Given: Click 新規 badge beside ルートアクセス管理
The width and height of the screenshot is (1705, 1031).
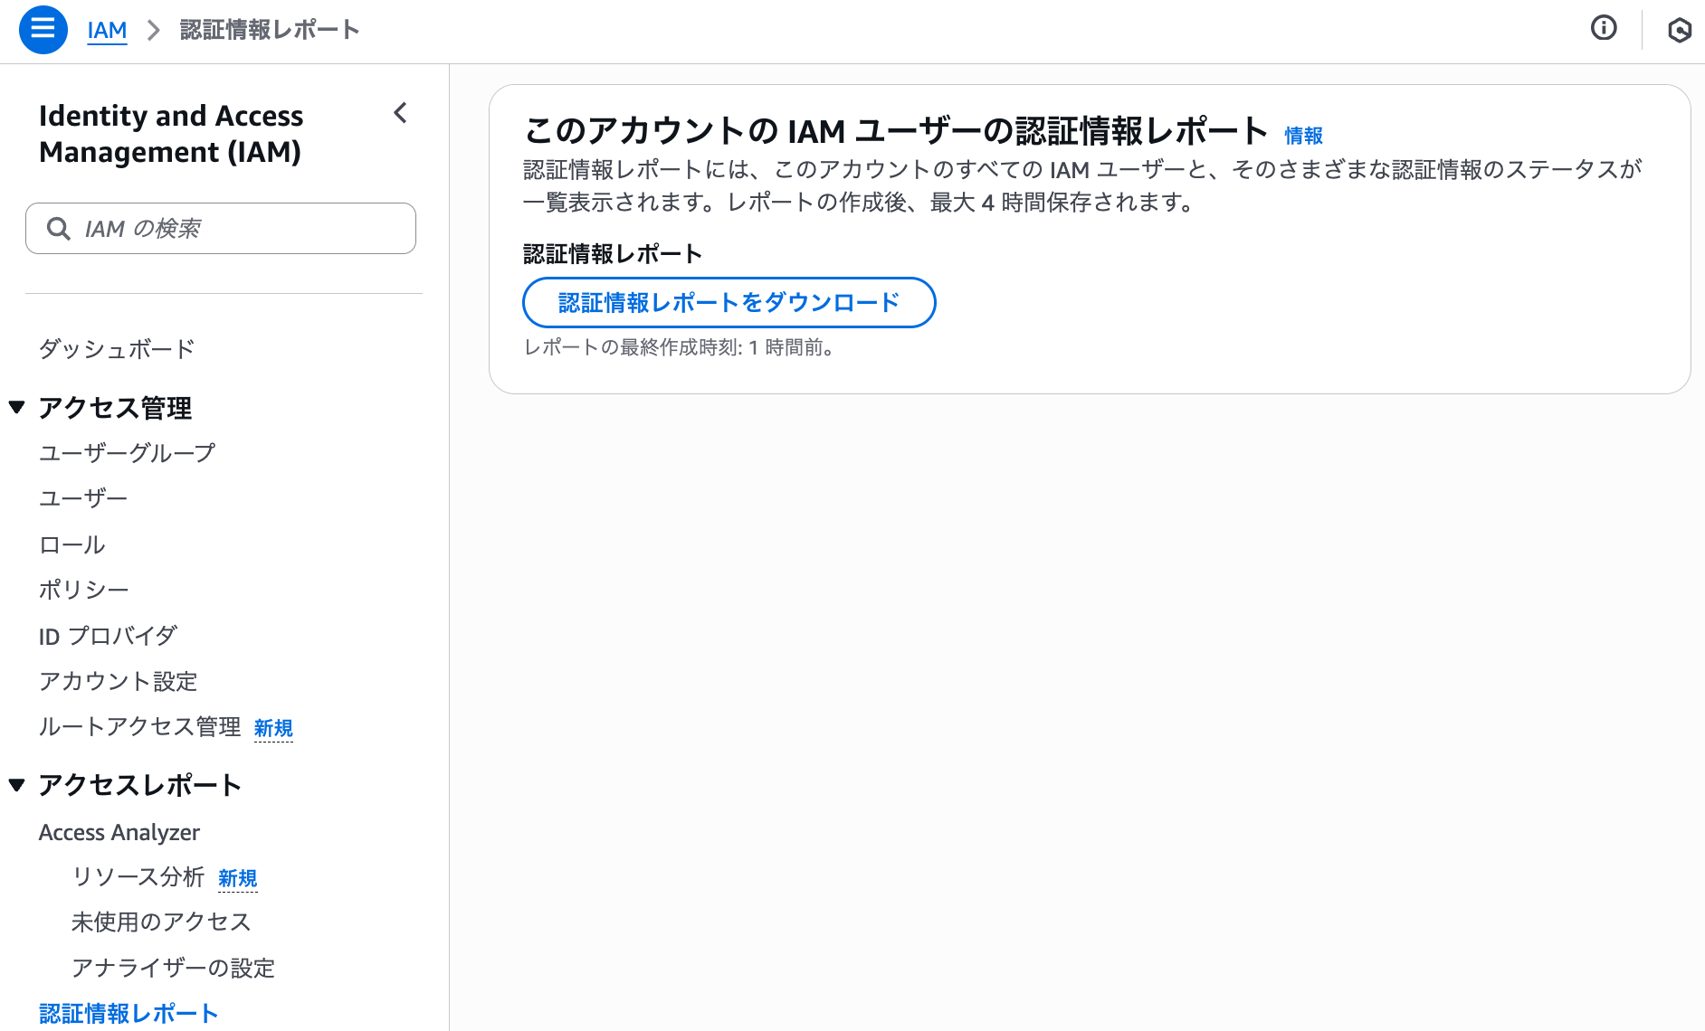Looking at the screenshot, I should (273, 729).
